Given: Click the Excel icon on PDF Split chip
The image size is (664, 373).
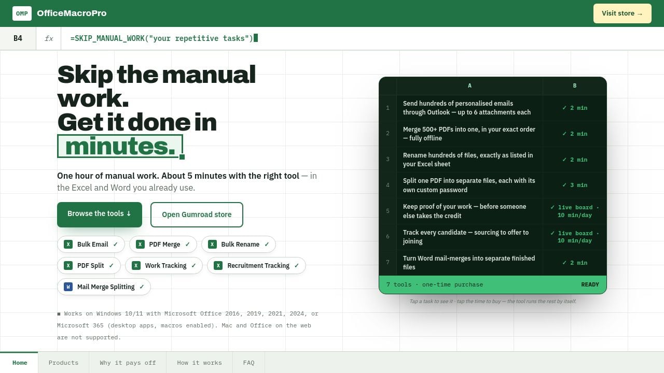Looking at the screenshot, I should pyautogui.click(x=68, y=266).
